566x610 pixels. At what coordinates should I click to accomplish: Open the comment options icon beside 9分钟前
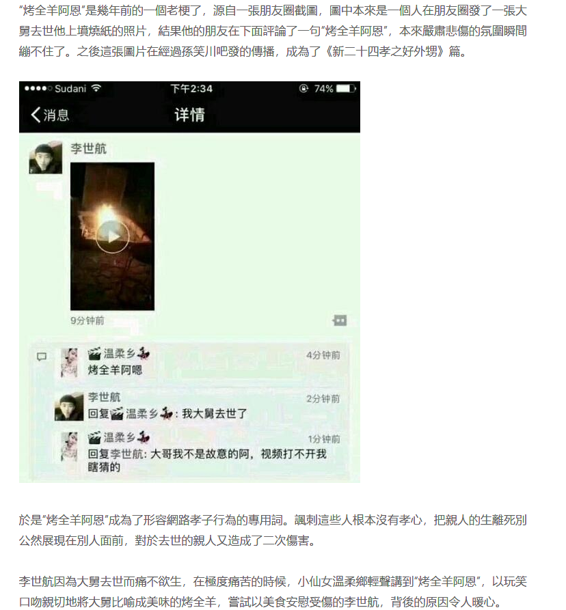click(340, 320)
